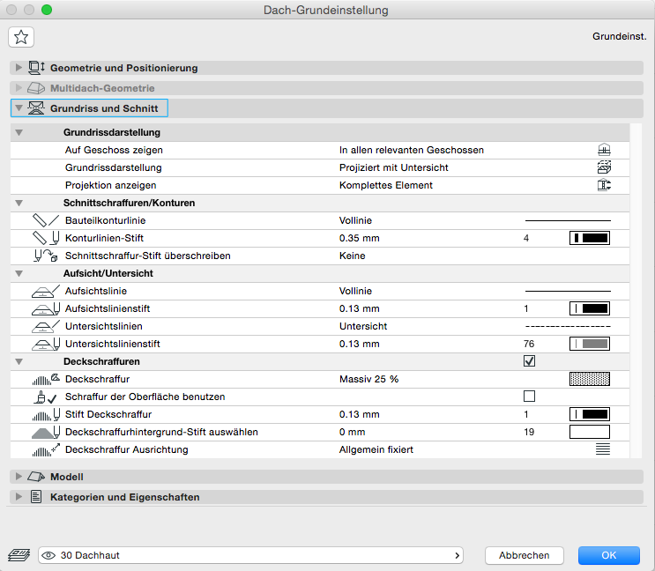Collapse the Grundriss und Schnitt tab

(x=19, y=108)
